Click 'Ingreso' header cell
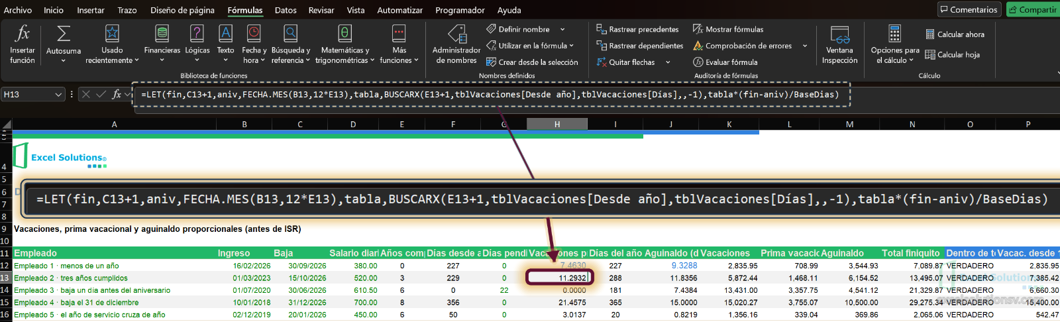This screenshot has height=322, width=1060. 244,253
